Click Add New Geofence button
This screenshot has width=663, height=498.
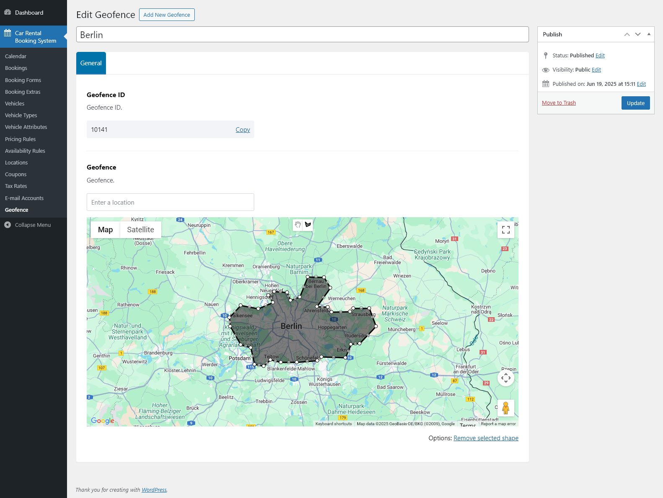(x=167, y=15)
